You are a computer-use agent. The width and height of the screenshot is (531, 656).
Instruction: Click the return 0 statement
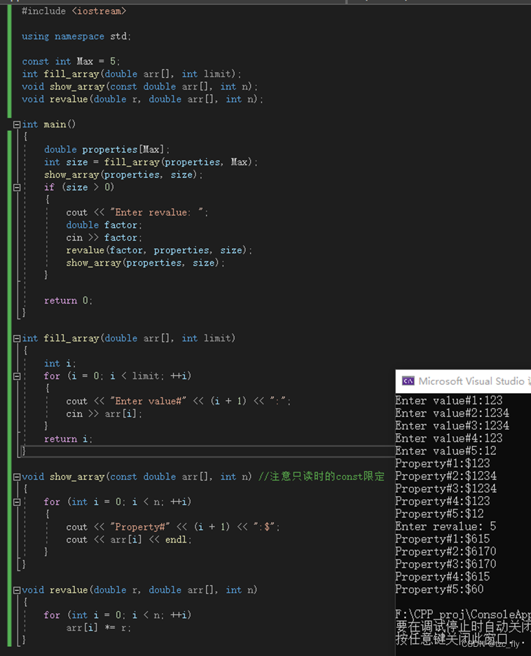pos(68,301)
